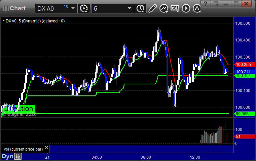Open the symbol settings gear icon

tap(83, 8)
